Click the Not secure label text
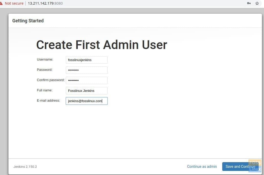Image resolution: width=264 pixels, height=175 pixels. [x=14, y=3]
